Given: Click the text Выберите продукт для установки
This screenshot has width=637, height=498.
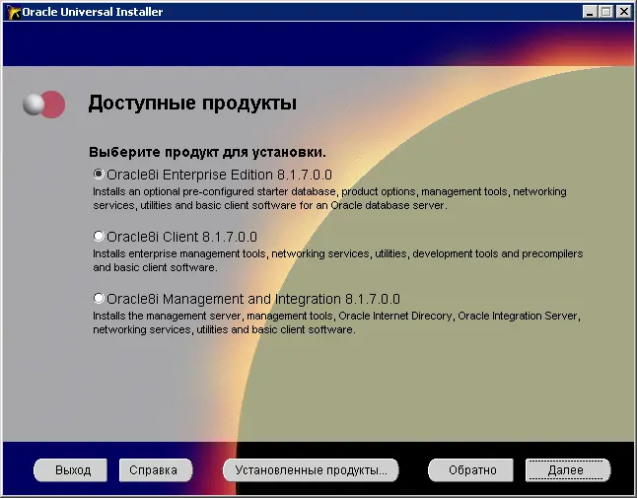Looking at the screenshot, I should [x=207, y=152].
